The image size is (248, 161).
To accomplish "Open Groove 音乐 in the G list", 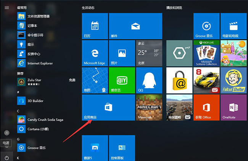I will [x=31, y=148].
